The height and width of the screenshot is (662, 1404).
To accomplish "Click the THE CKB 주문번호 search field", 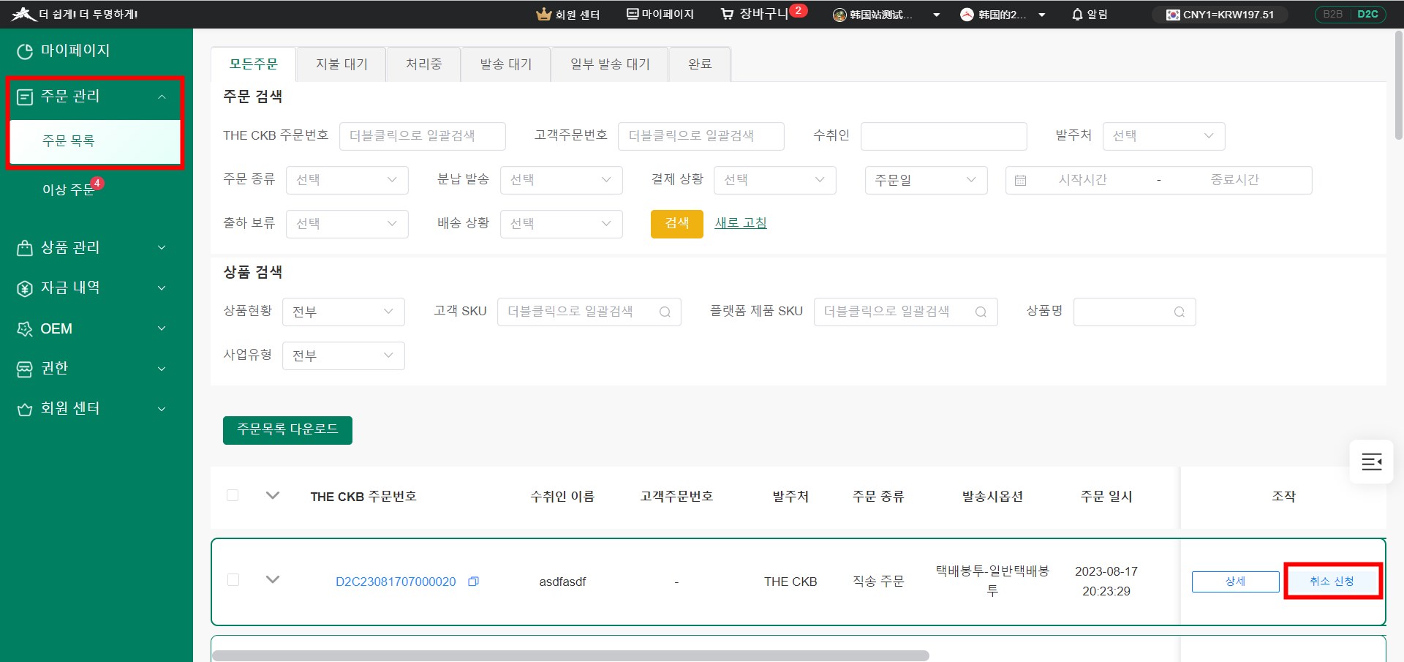I will [423, 136].
